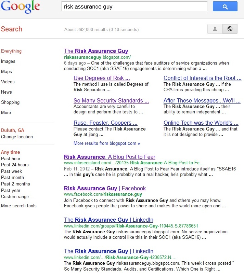This screenshot has height=276, width=244.
Task: Expand More search categories
Action: (6, 112)
